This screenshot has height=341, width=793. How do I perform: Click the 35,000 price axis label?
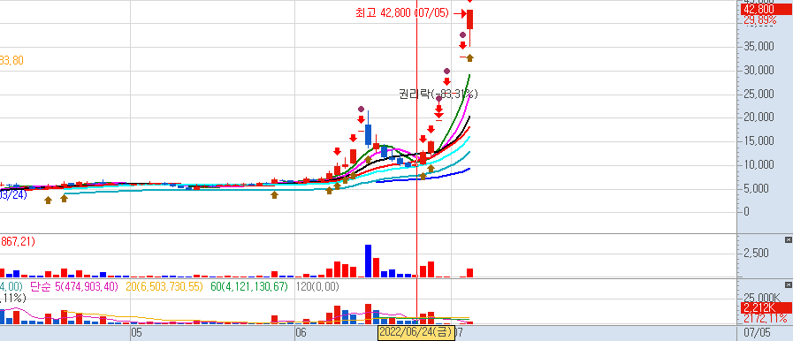click(x=759, y=47)
